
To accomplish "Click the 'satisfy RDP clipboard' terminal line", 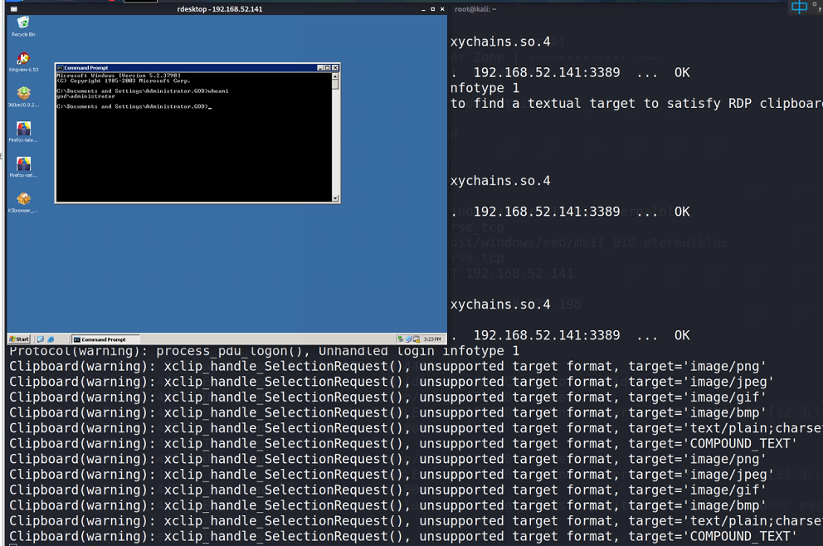I will pos(636,104).
